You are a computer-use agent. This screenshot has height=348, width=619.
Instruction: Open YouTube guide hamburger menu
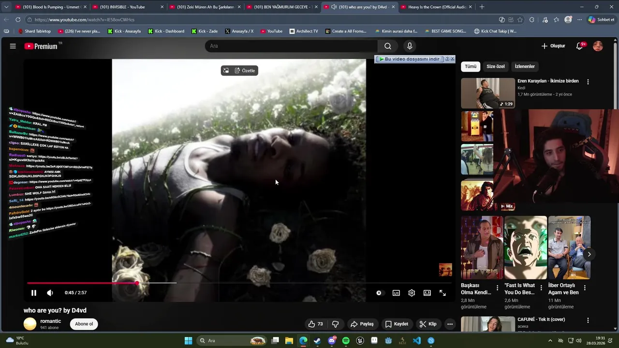click(13, 46)
